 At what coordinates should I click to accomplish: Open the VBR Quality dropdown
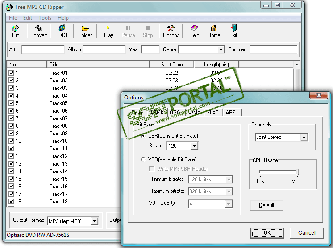tap(229, 204)
